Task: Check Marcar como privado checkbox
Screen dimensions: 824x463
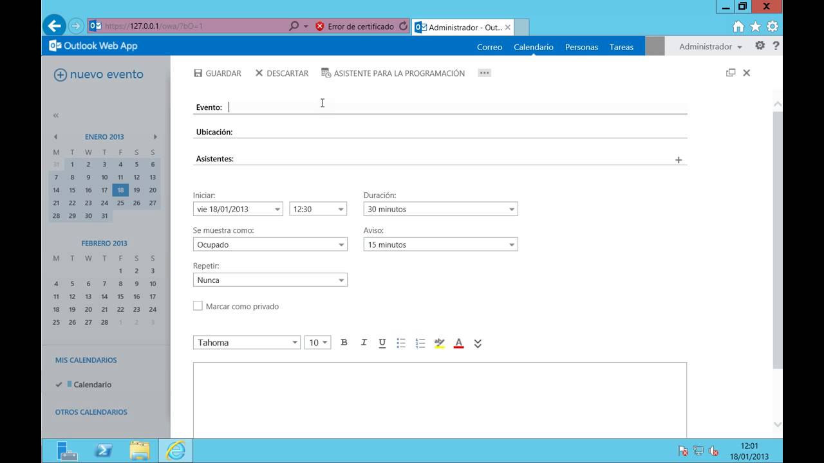Action: coord(198,306)
